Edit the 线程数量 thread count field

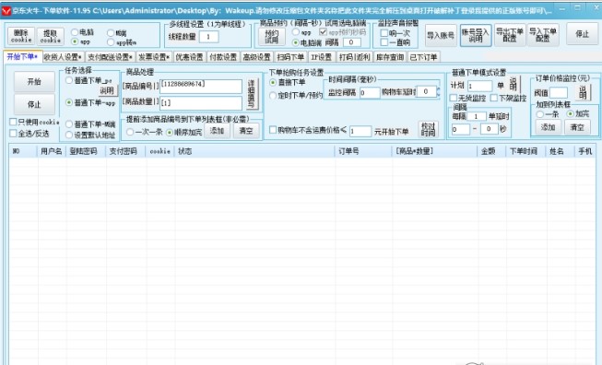pyautogui.click(x=209, y=37)
